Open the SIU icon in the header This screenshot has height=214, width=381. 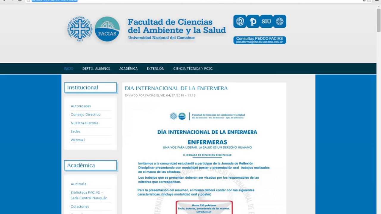266,21
